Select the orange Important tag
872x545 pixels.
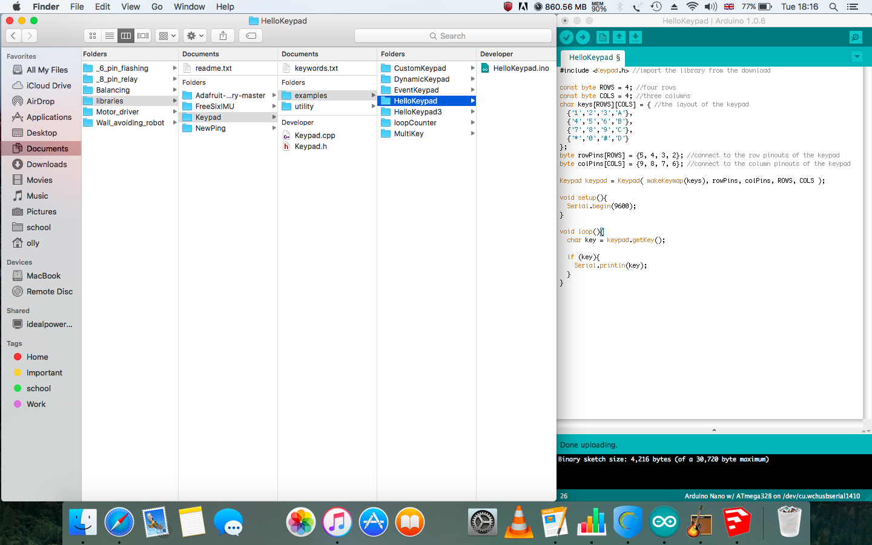41,372
